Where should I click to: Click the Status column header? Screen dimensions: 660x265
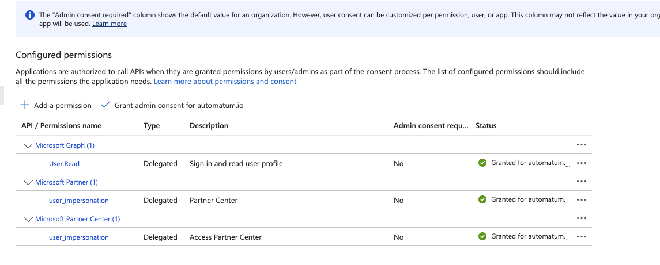(x=486, y=125)
